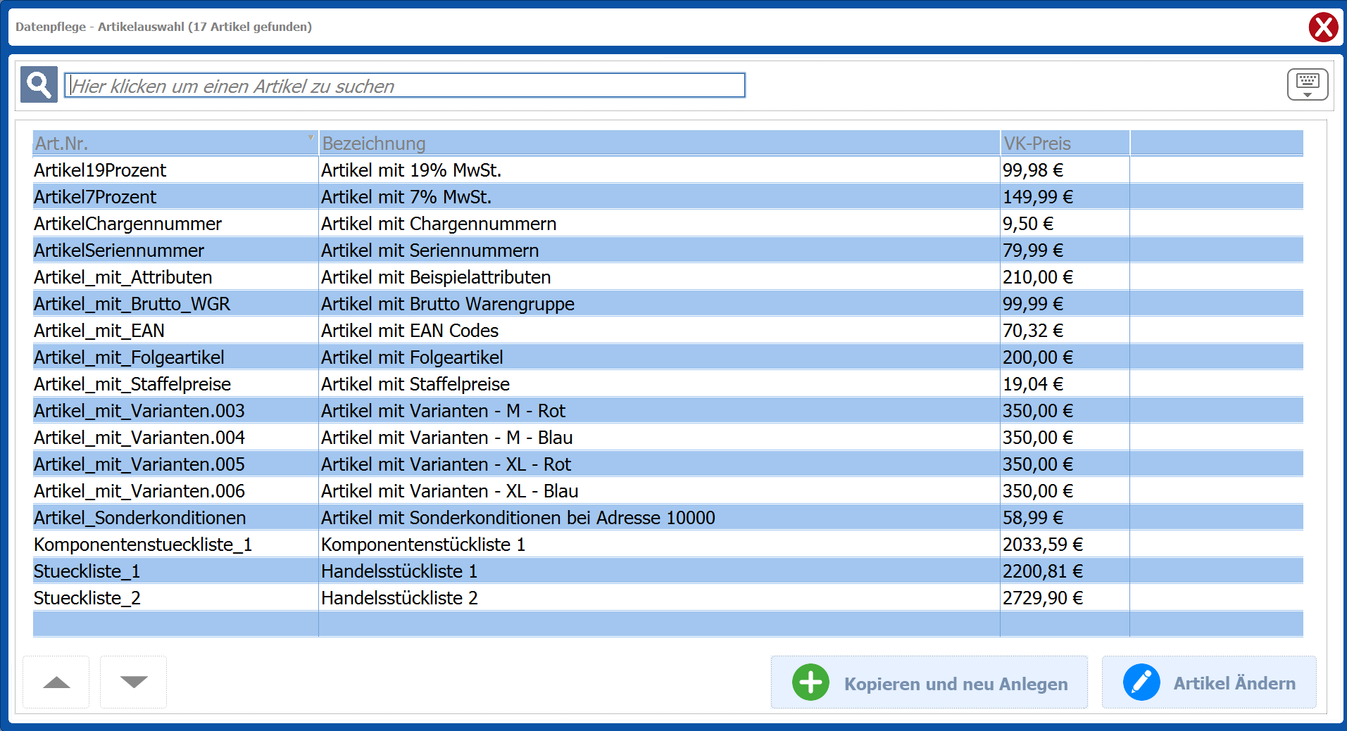The image size is (1347, 731).
Task: Select Artikel mit Varianten - XL - Rot
Action: (x=446, y=464)
